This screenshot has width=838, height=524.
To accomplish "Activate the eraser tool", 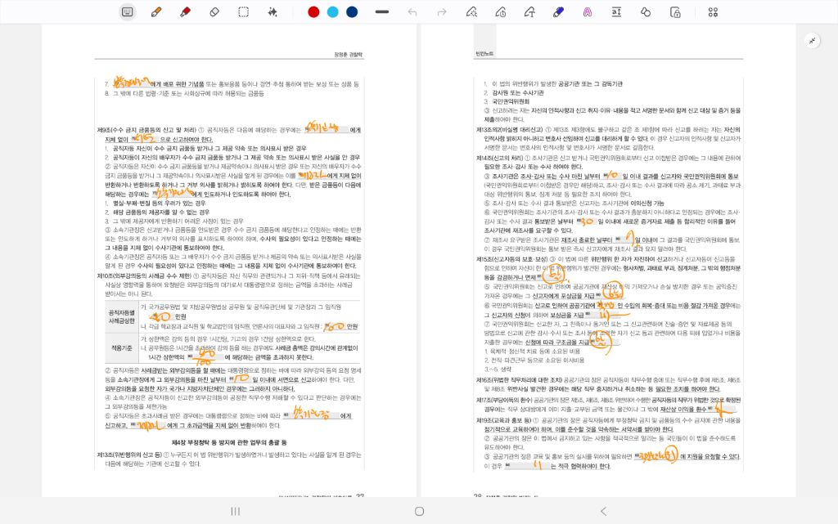I will pyautogui.click(x=214, y=11).
